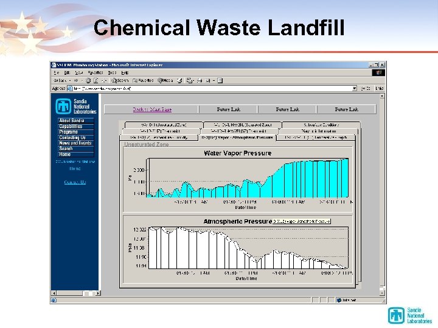Open the Search link in the blue sidebar
438x328 pixels.
click(x=75, y=149)
